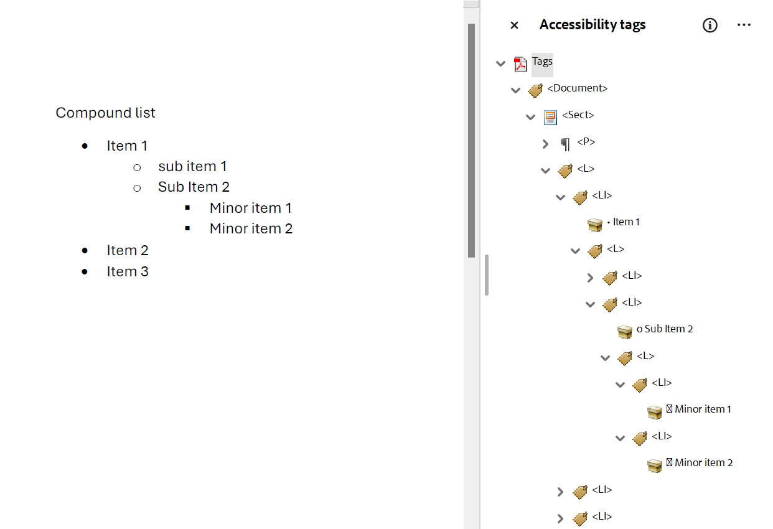Click the content box icon for Item 1
This screenshot has width=773, height=529.
pos(595,224)
